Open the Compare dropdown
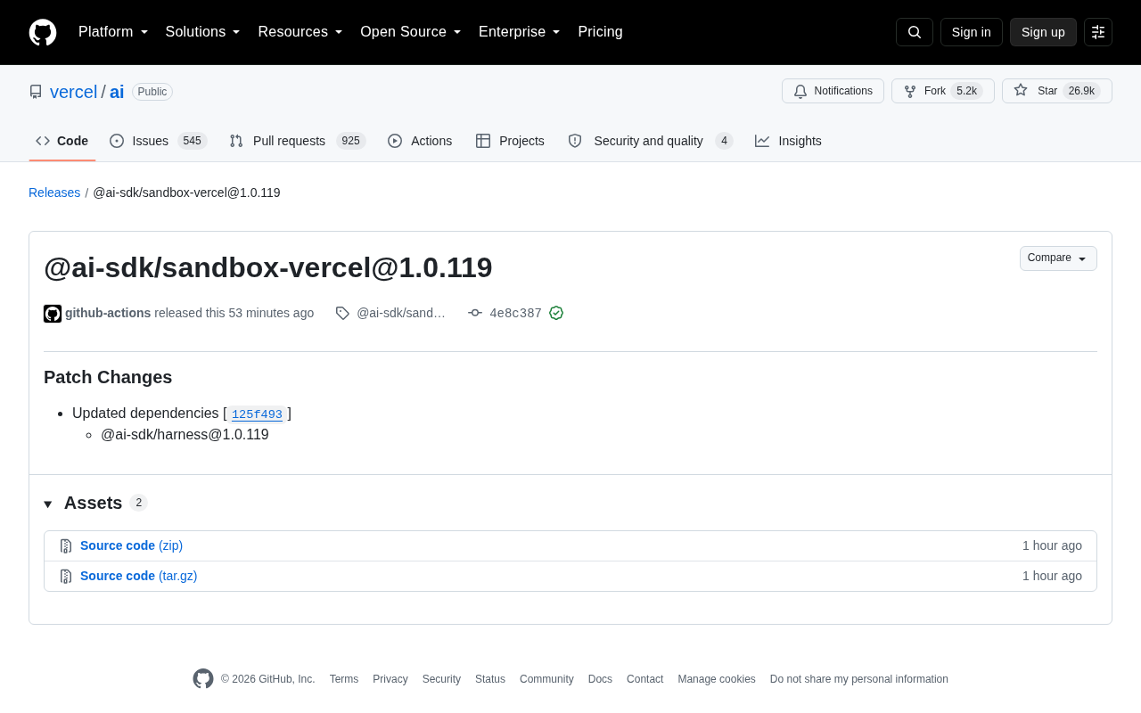1141x713 pixels. click(1058, 258)
